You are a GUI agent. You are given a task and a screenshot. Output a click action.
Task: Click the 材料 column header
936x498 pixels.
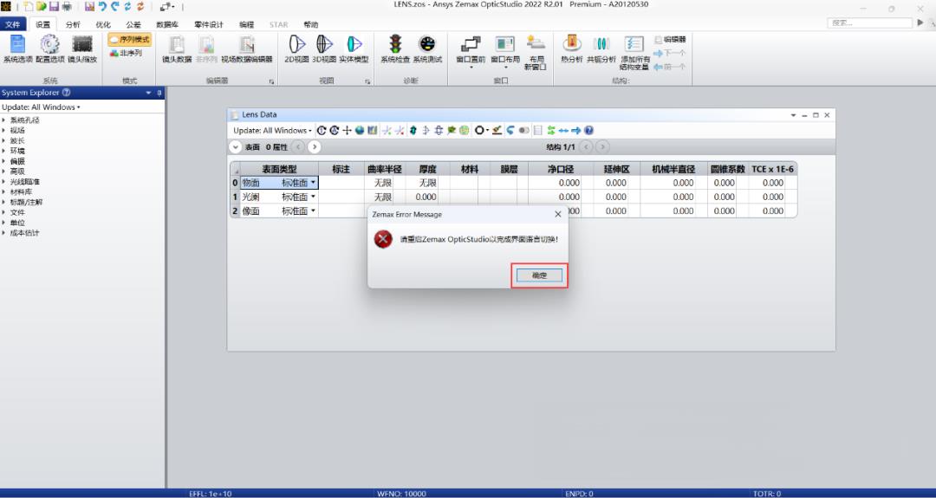pyautogui.click(x=470, y=170)
